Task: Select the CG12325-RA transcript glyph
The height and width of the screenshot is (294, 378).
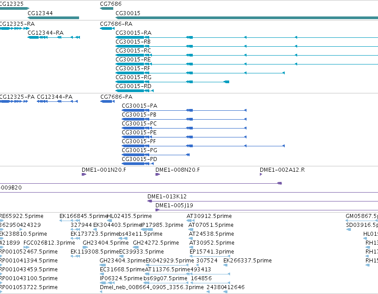Action: (15, 28)
